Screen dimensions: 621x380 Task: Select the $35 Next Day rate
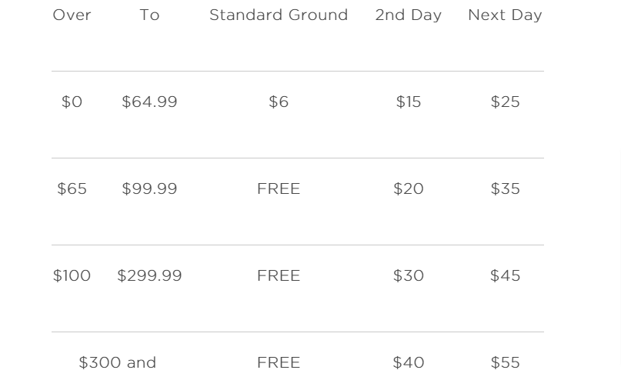[x=505, y=188]
